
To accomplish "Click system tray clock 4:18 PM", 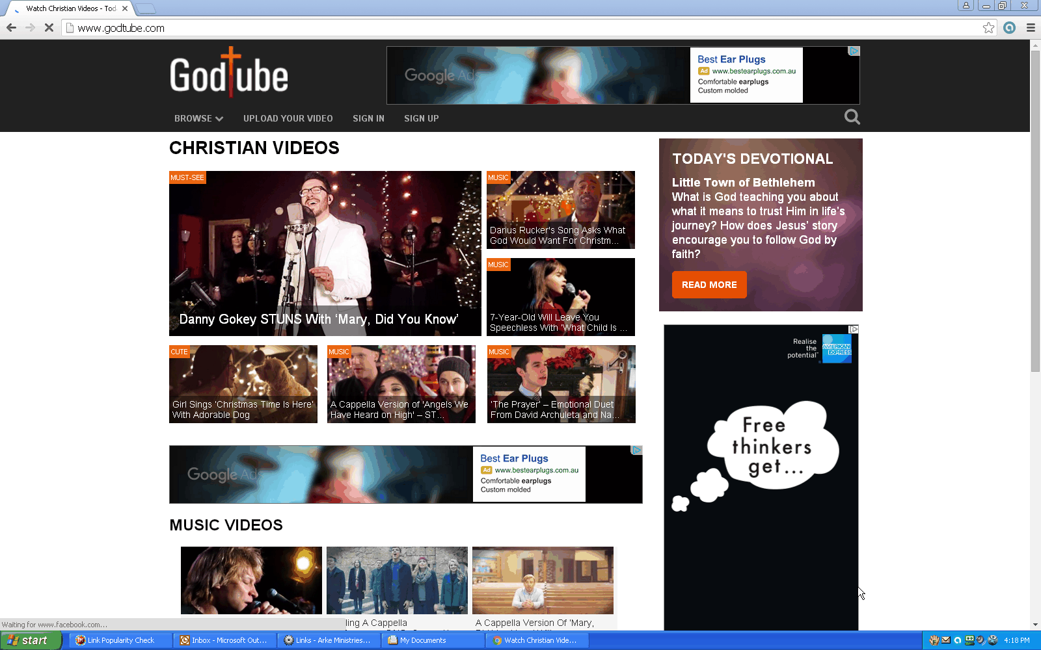I will (1017, 640).
